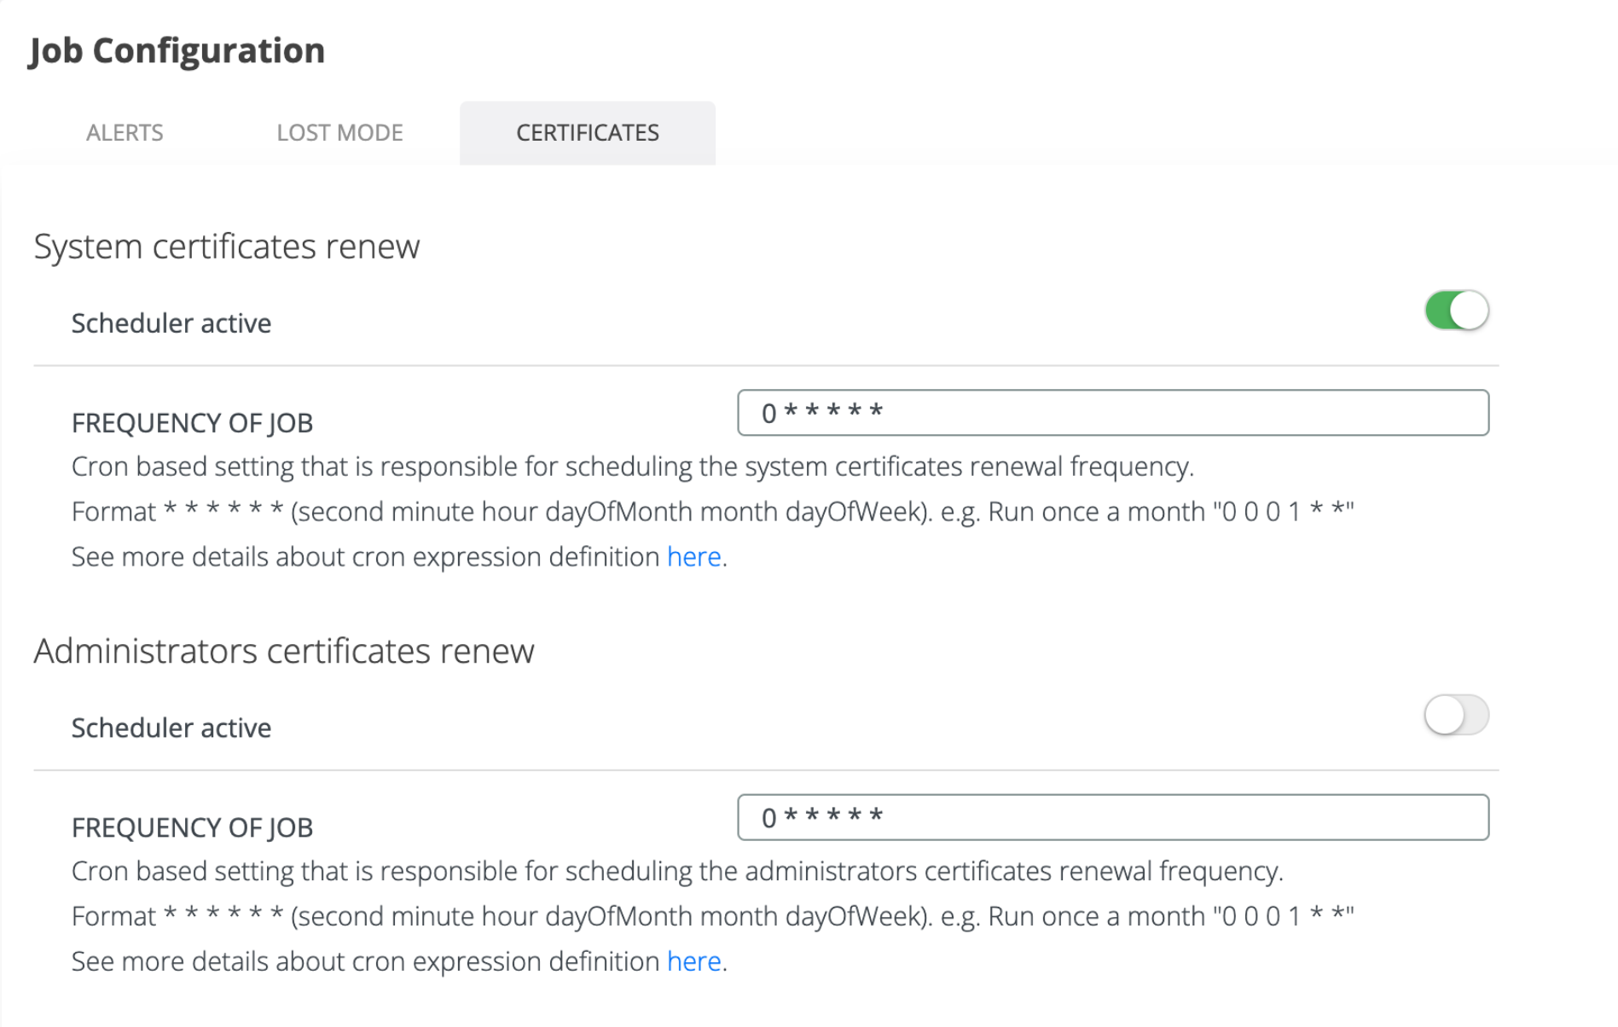This screenshot has height=1027, width=1618.
Task: Open the administrators certificates cron definition "here" link
Action: (x=693, y=961)
